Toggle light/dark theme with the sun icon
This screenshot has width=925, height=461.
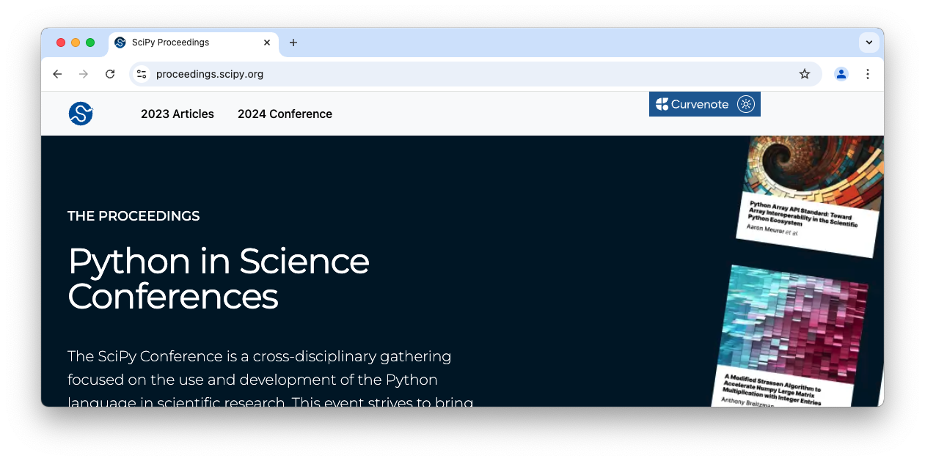tap(746, 103)
